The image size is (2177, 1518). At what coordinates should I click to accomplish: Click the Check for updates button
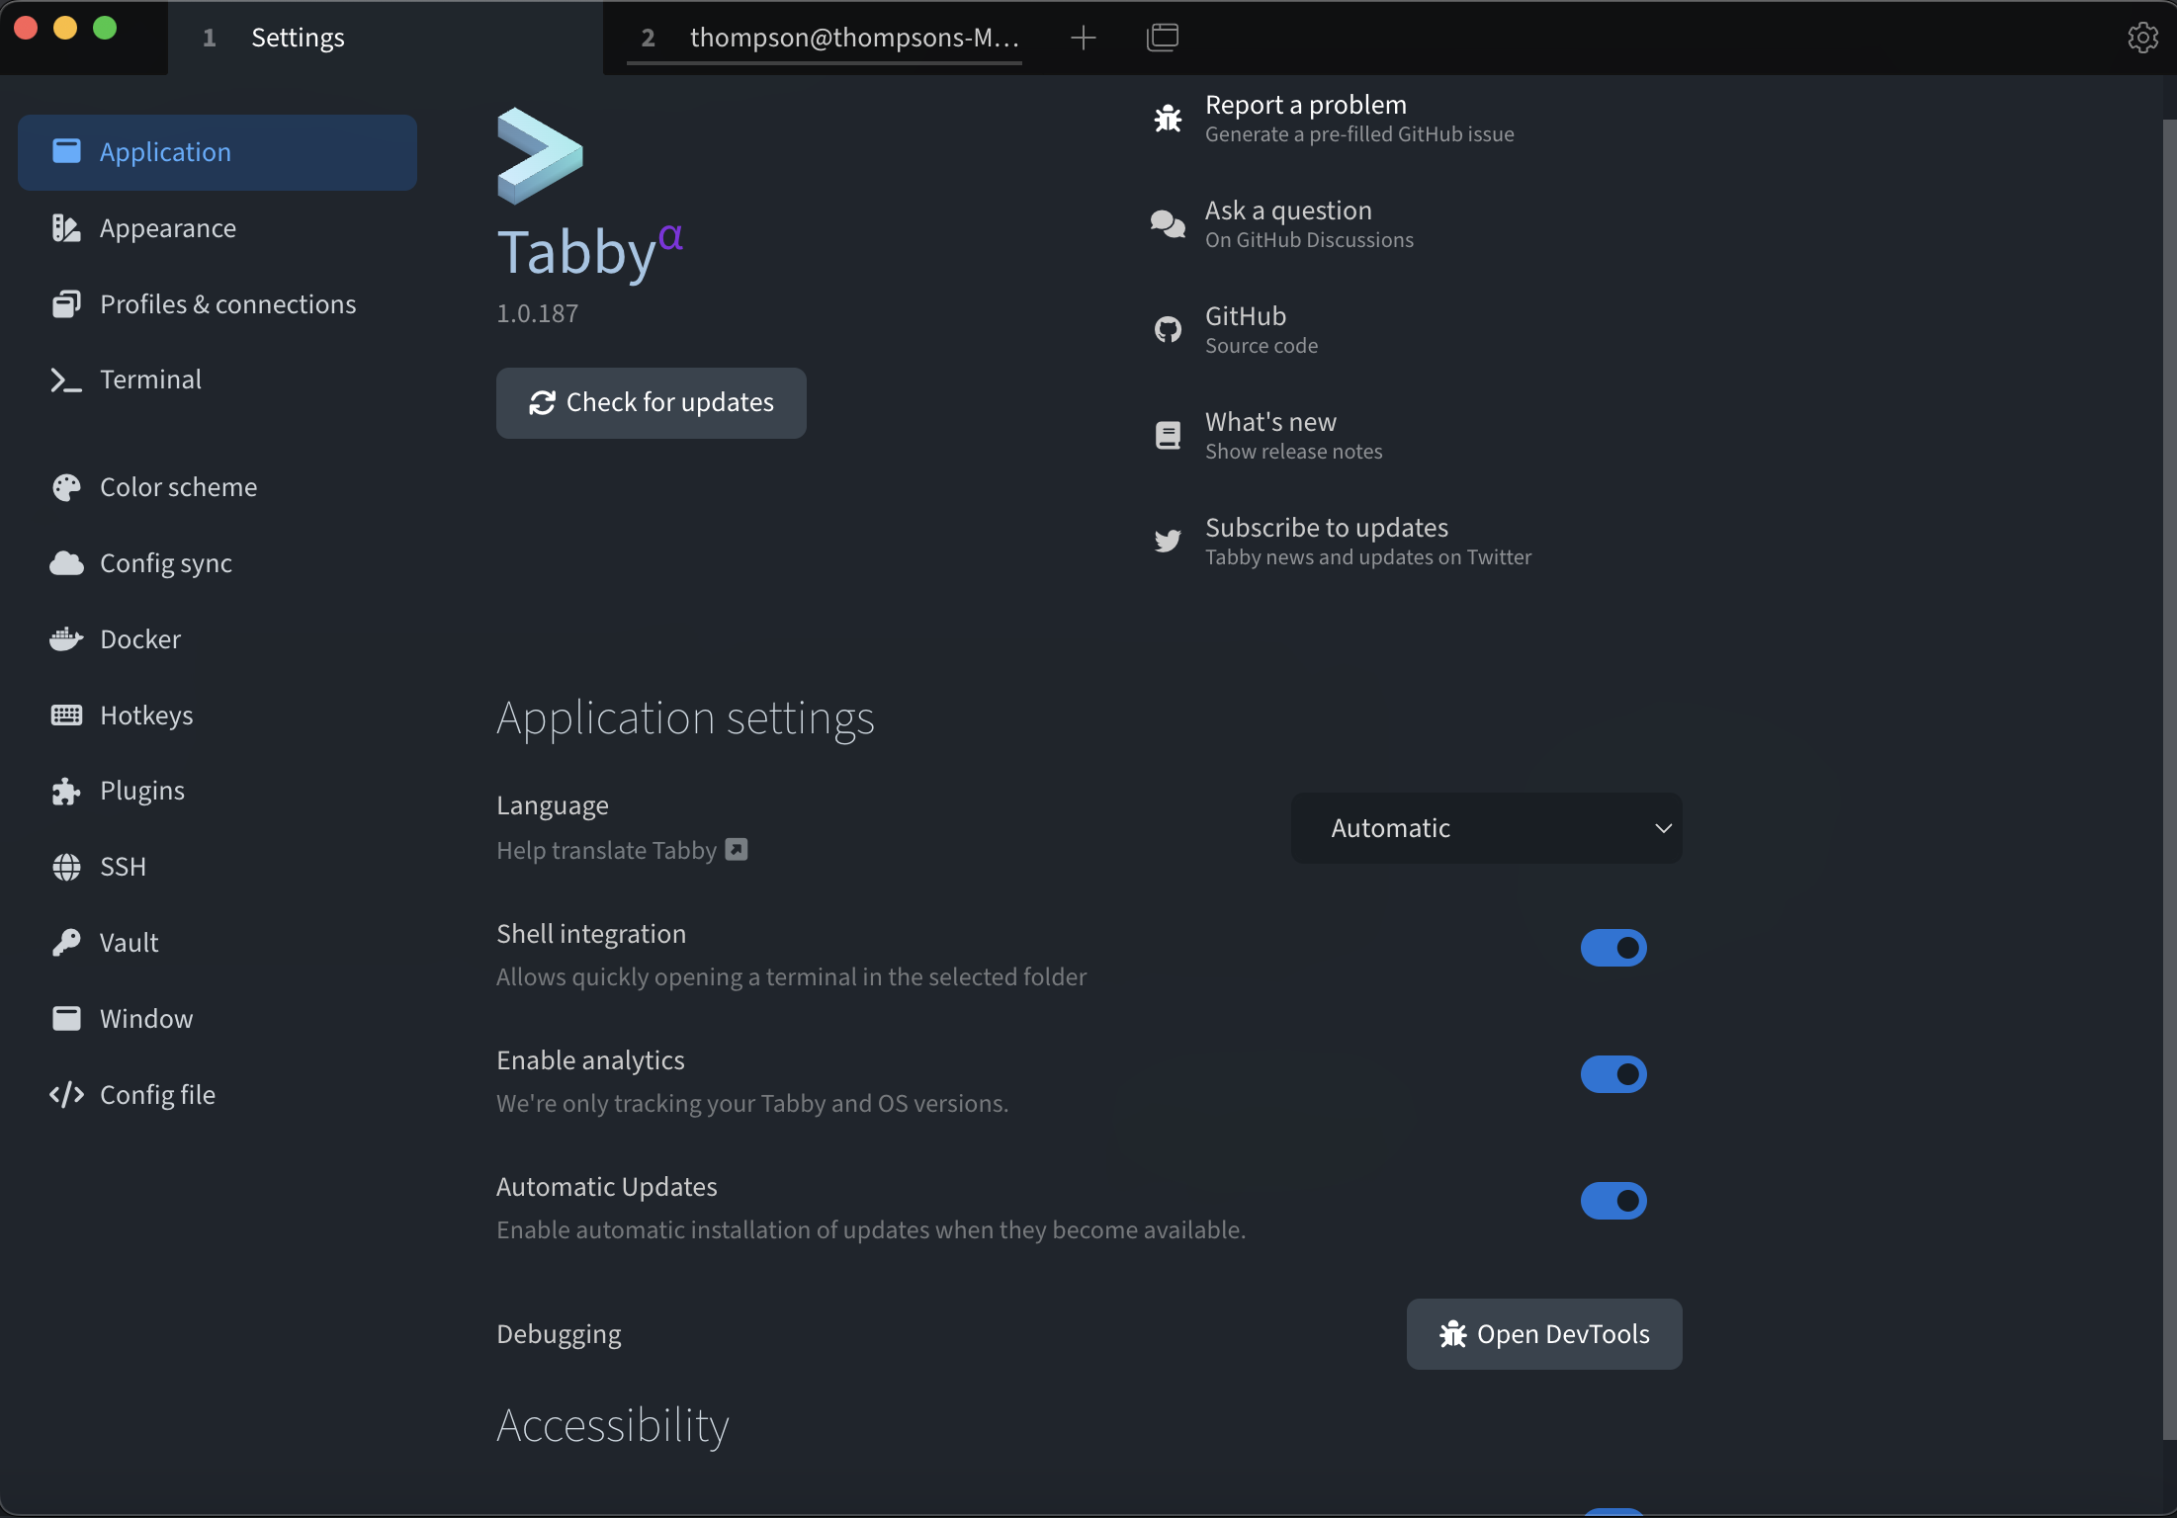(x=651, y=402)
